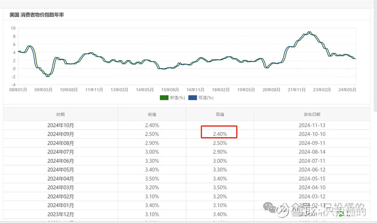Screen dimensions: 377x223
Task: Toggle the green 前值(%) legend swatch
Action: (164, 98)
